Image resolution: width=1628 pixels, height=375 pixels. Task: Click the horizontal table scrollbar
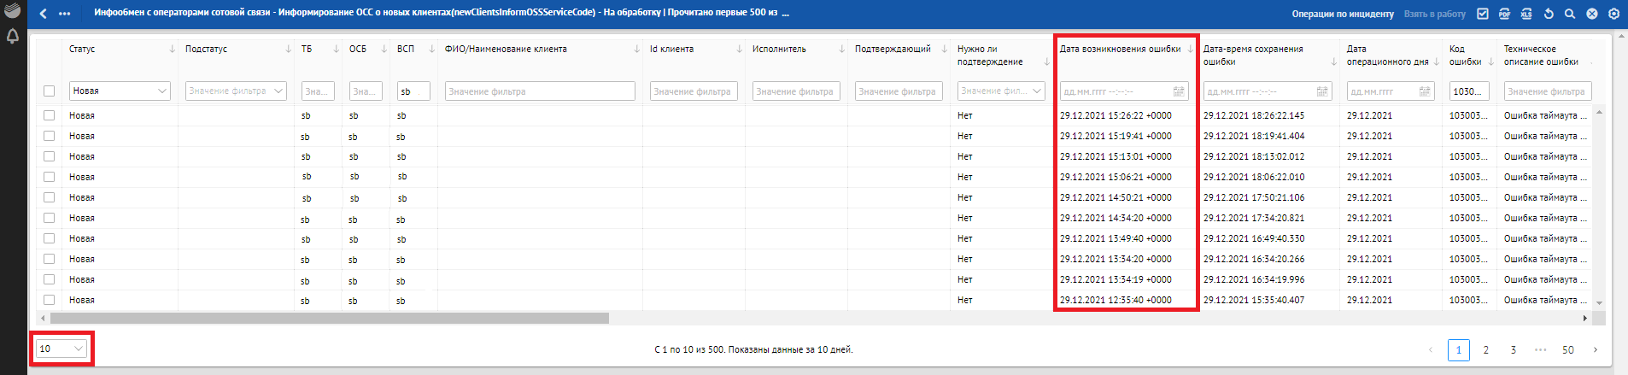(x=329, y=319)
